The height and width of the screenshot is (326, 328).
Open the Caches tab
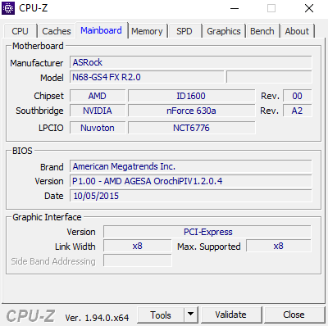click(57, 31)
